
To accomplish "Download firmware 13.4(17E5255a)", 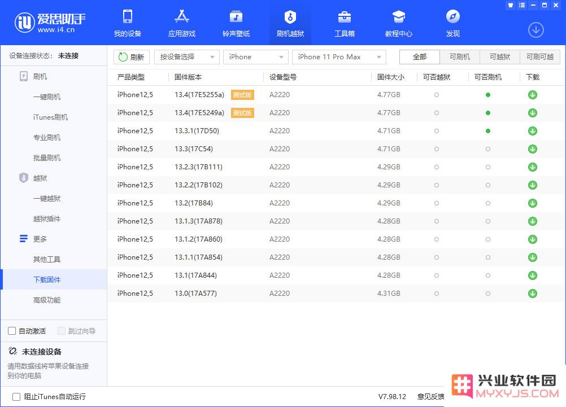I will click(533, 95).
